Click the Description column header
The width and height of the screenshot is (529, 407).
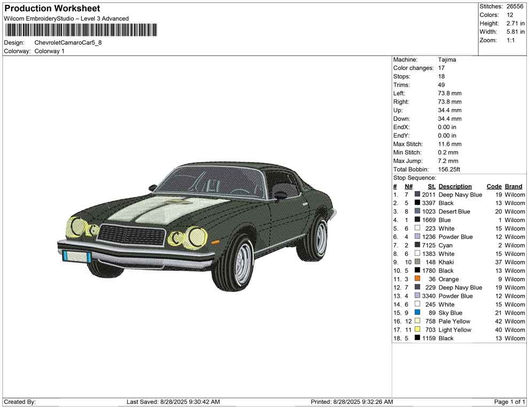click(x=455, y=186)
